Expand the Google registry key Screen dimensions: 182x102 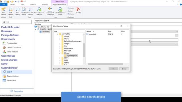coord(60,44)
